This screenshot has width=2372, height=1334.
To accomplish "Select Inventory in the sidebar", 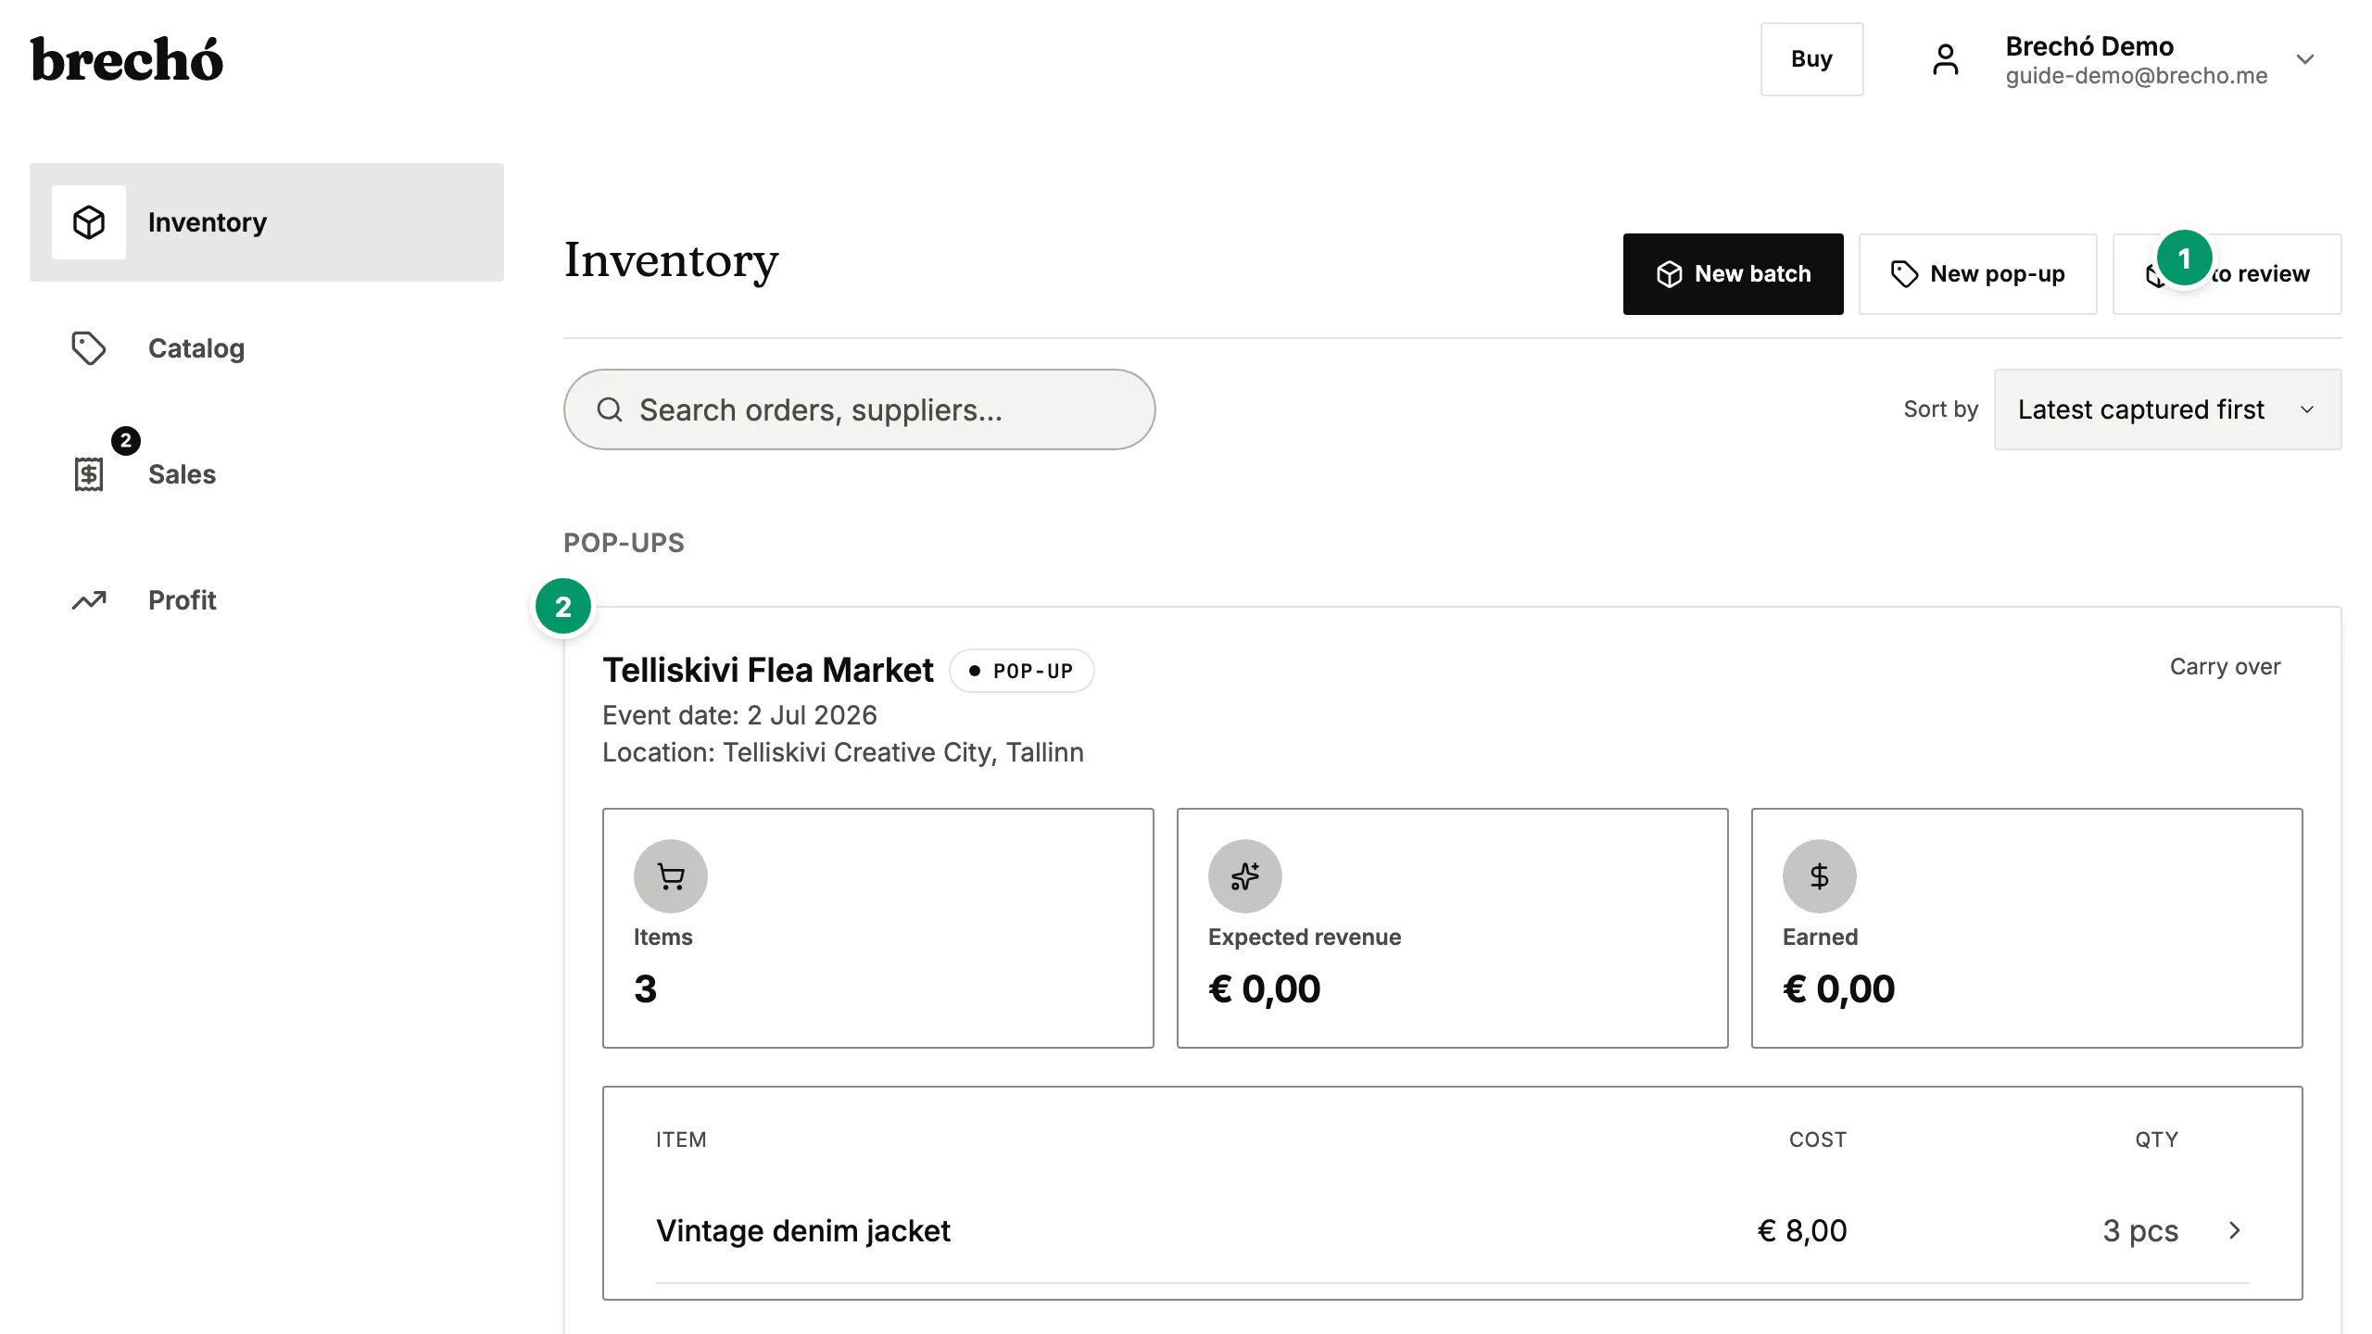I will (x=267, y=222).
